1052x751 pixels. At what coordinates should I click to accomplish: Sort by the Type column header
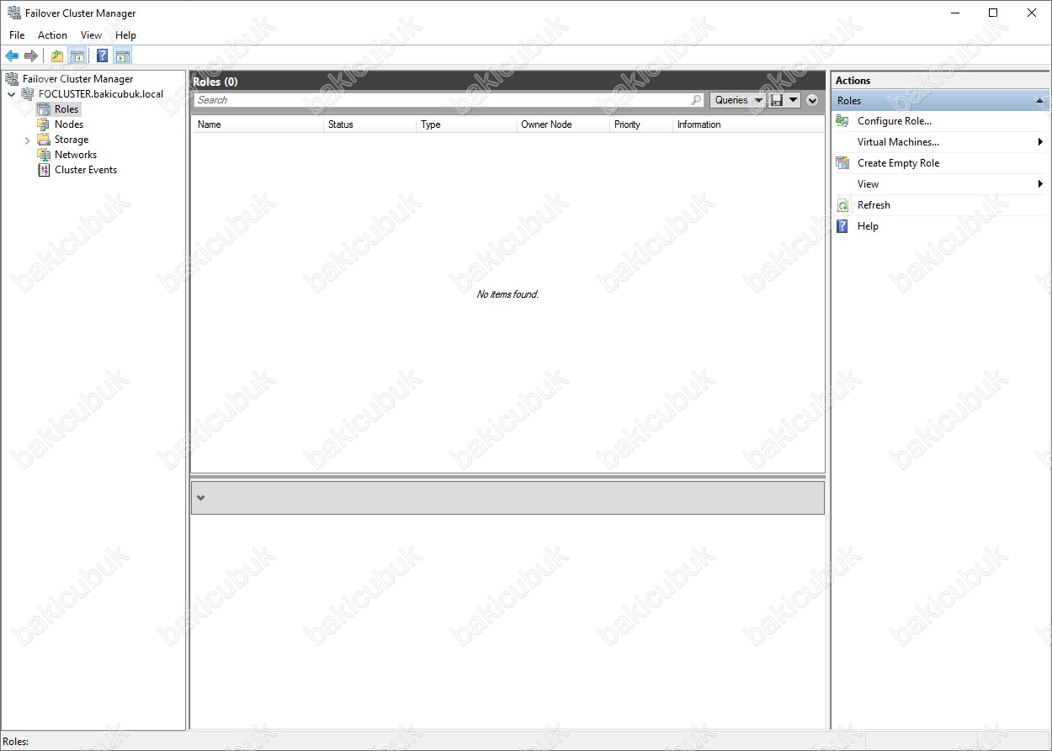tap(466, 124)
